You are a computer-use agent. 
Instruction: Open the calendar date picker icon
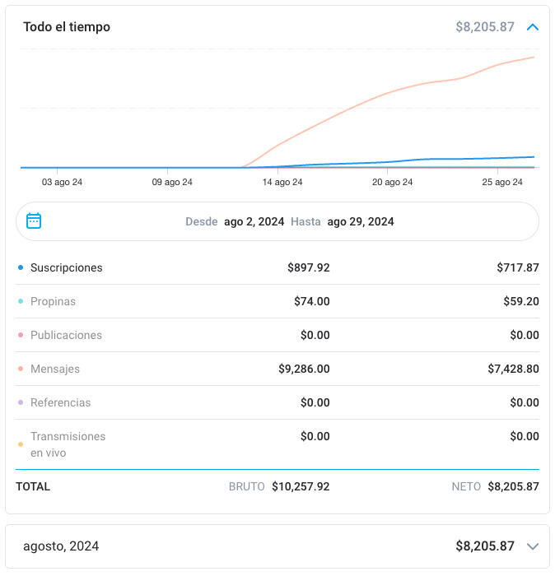pos(34,221)
